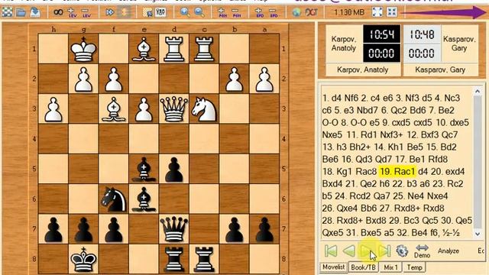Click the black knight on f6
The image size is (489, 275).
tap(114, 199)
